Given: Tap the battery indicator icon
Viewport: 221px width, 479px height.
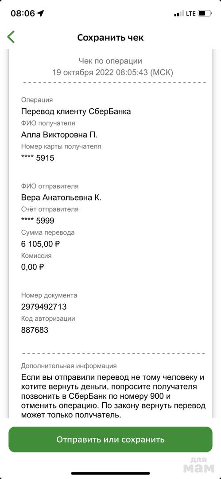Looking at the screenshot, I should click(x=205, y=13).
